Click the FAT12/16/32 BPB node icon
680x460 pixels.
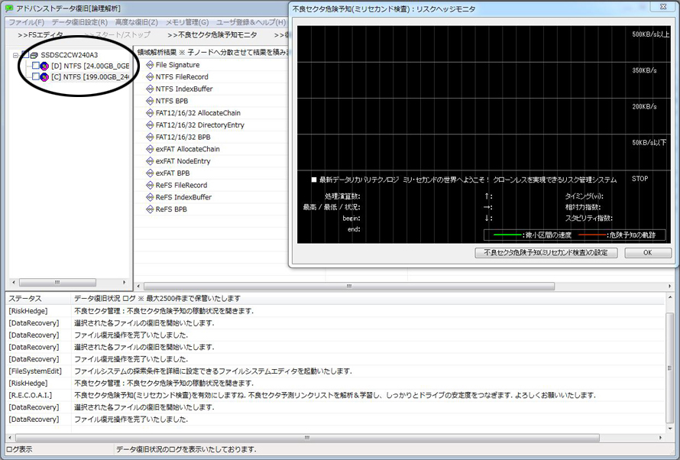150,137
